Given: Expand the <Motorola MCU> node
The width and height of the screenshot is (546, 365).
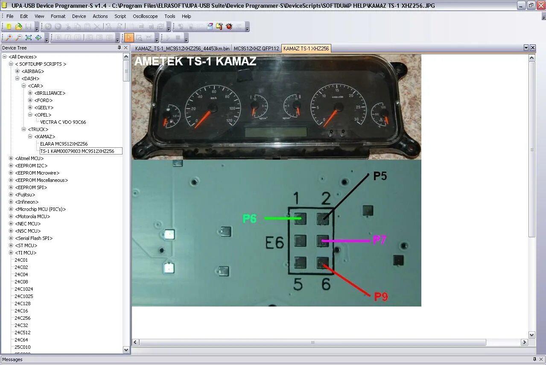Looking at the screenshot, I should (11, 216).
